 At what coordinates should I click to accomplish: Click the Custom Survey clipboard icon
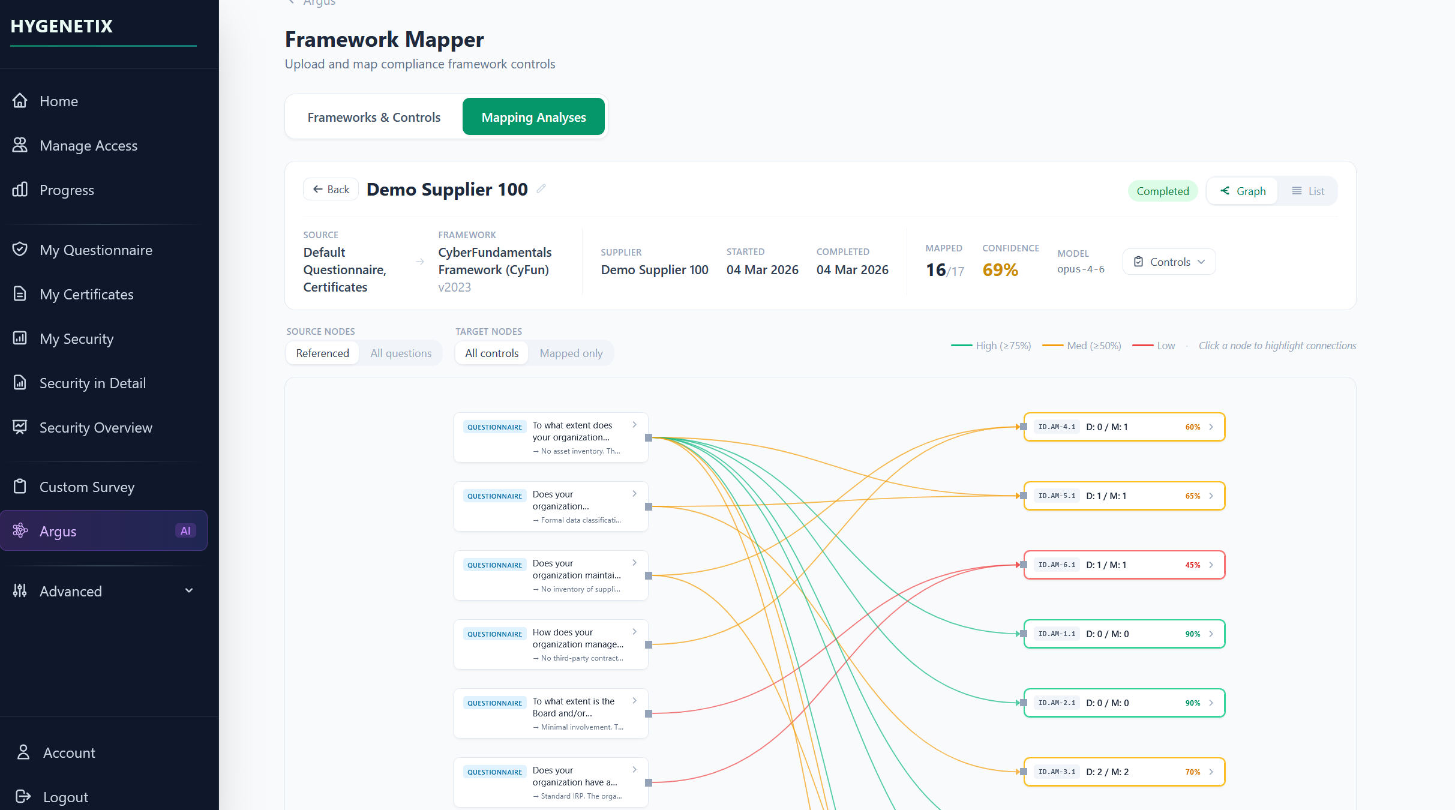click(20, 487)
